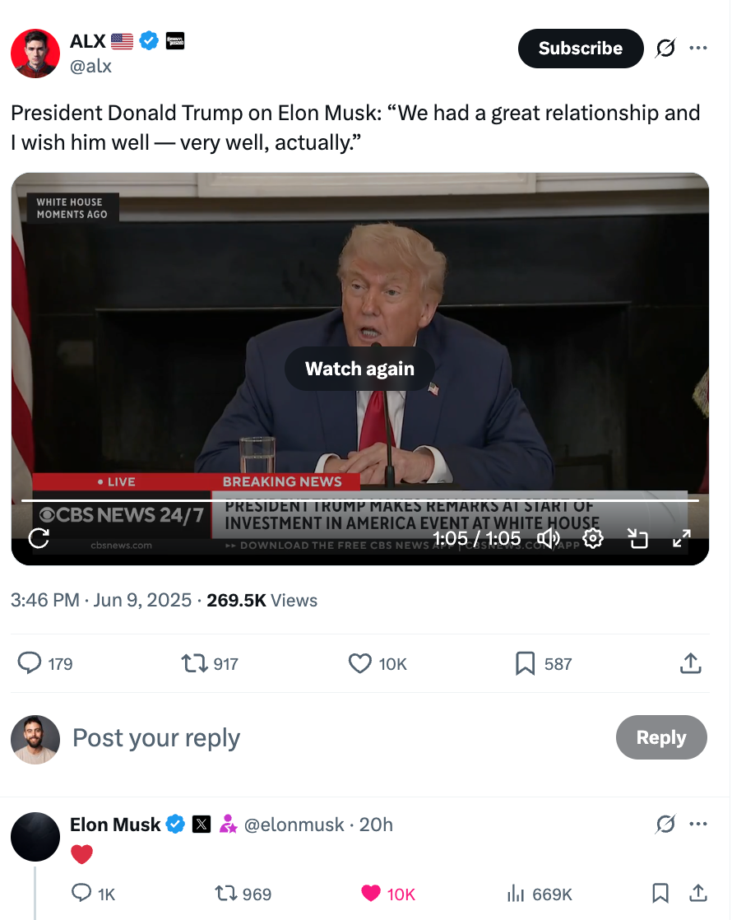Mute the video audio

pos(548,538)
